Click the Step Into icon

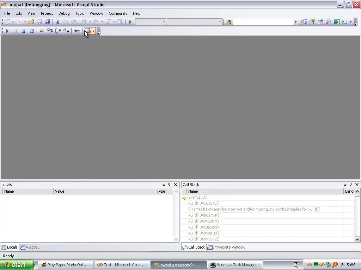pos(50,31)
